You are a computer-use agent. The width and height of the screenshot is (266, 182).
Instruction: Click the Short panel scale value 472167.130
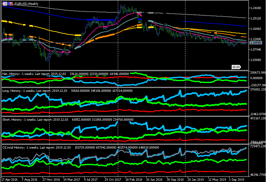pos(258,118)
